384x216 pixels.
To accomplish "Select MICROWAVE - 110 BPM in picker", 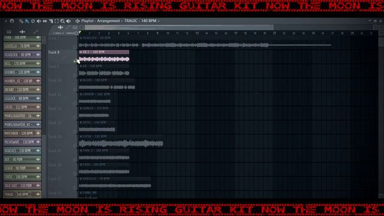I will (x=22, y=142).
